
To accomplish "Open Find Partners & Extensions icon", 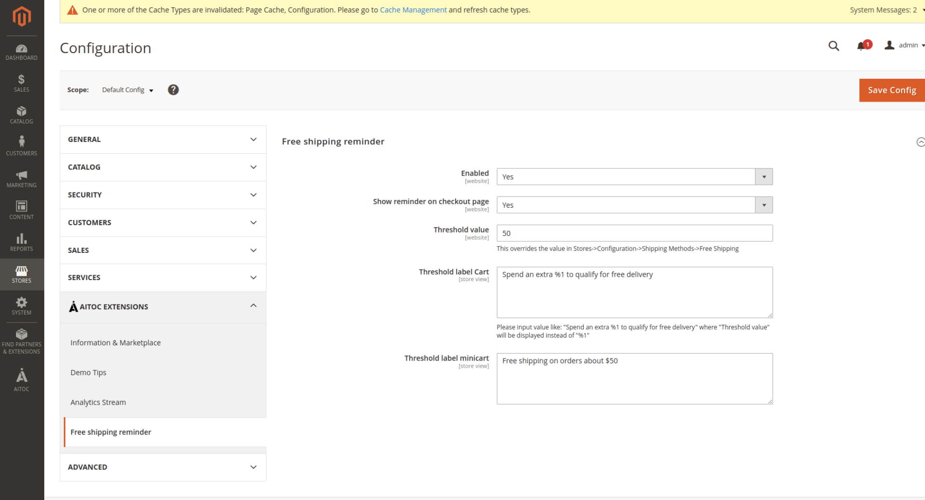I will pos(21,341).
